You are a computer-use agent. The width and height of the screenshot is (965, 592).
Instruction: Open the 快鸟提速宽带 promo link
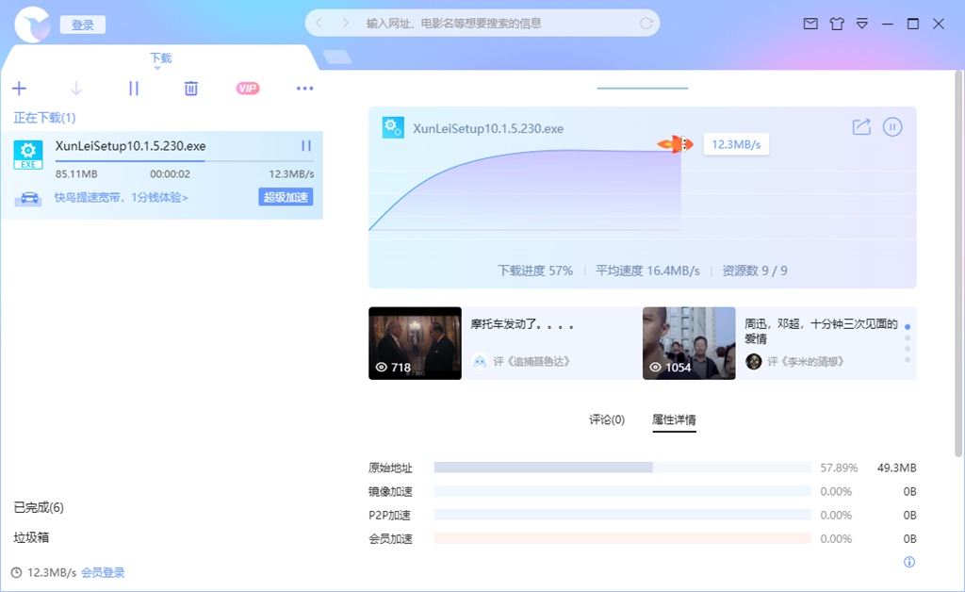click(122, 198)
